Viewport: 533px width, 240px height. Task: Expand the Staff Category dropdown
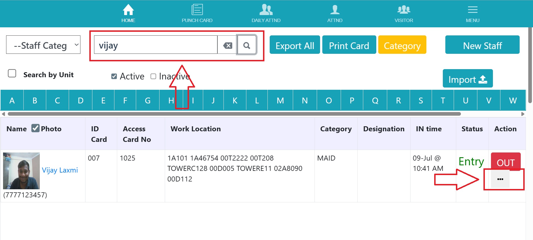pyautogui.click(x=43, y=45)
